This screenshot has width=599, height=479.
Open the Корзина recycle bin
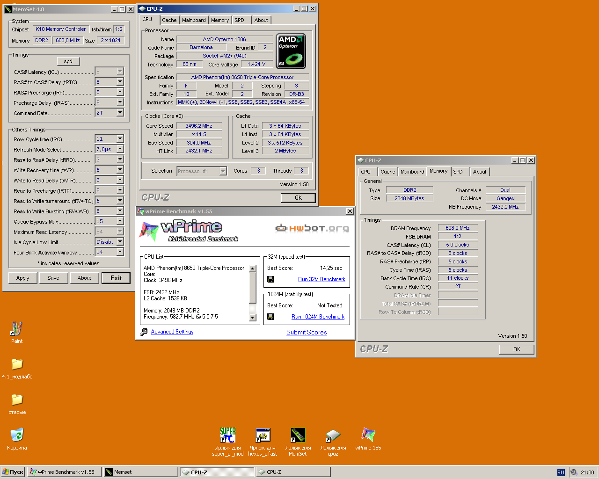17,435
